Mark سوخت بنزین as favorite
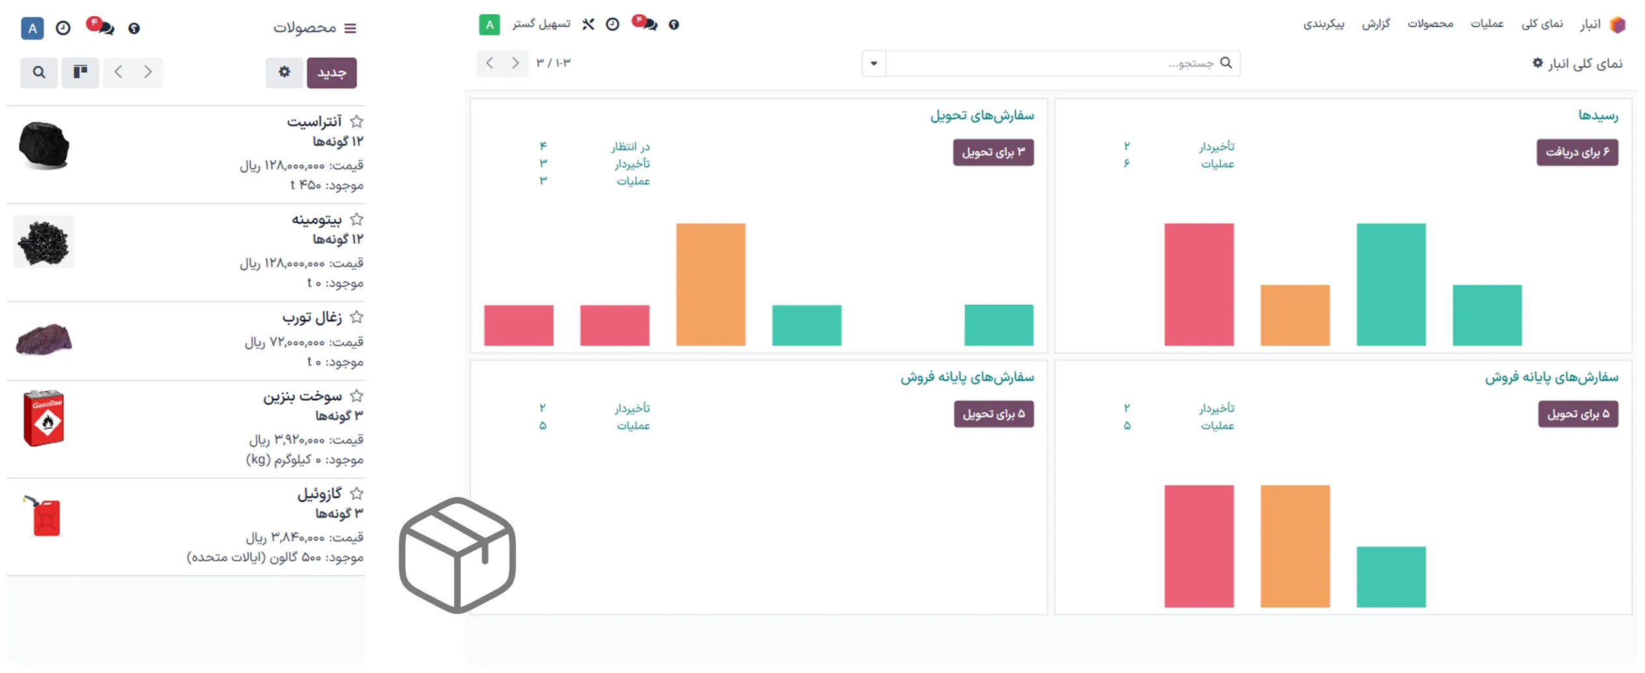Screen dimensions: 1645x673 [x=356, y=396]
